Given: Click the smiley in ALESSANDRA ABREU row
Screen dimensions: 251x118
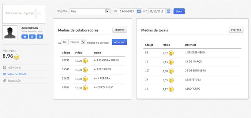Looking at the screenshot, I should (85, 61).
